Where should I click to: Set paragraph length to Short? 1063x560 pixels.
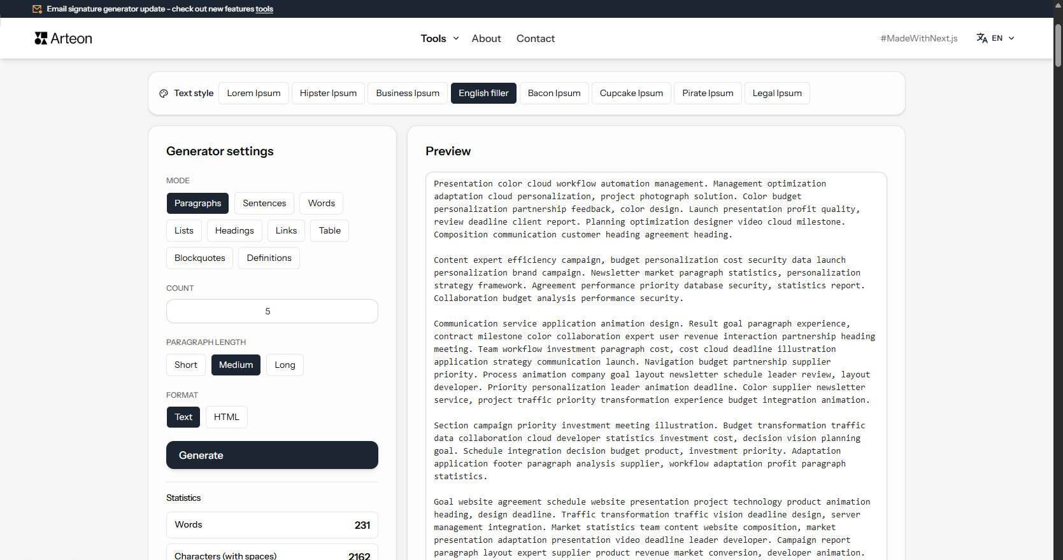pyautogui.click(x=186, y=365)
